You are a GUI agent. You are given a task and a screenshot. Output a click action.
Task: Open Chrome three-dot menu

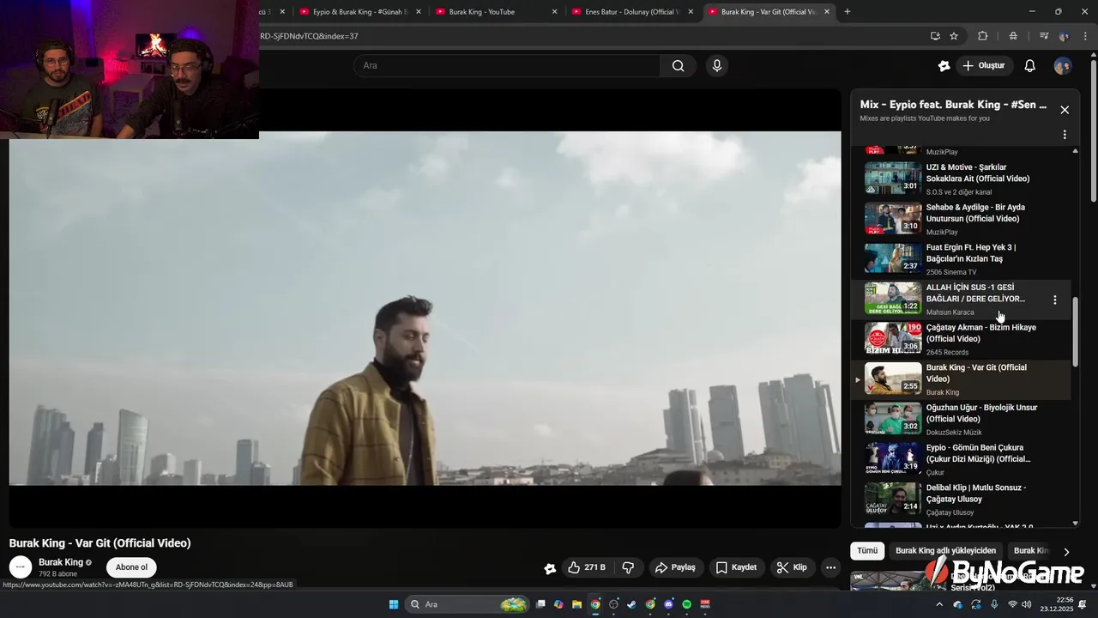click(x=1086, y=36)
